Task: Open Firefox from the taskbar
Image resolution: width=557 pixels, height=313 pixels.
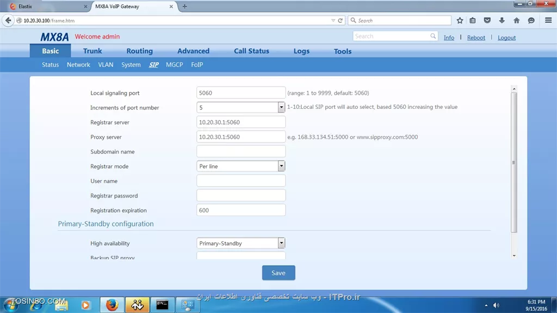Action: tap(112, 305)
